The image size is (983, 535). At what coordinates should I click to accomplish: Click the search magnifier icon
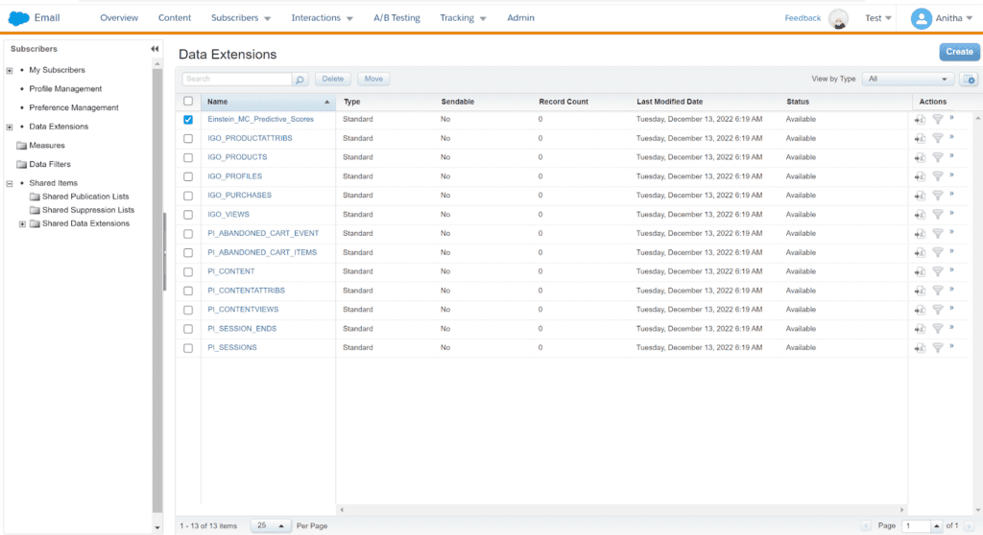pos(300,80)
